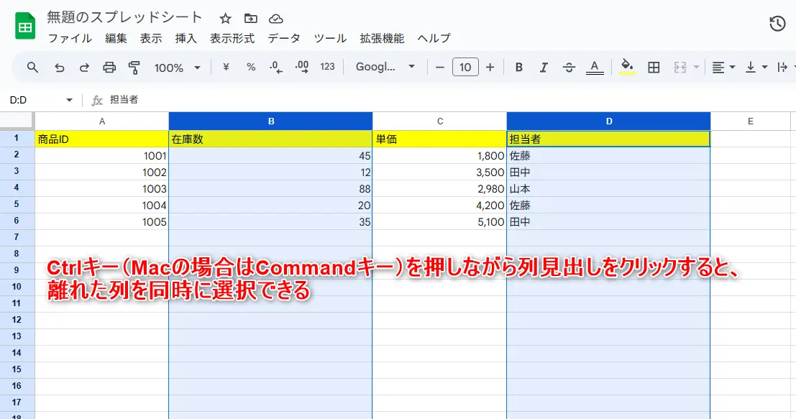Click the format as percent button
796x419 pixels.
[x=251, y=68]
